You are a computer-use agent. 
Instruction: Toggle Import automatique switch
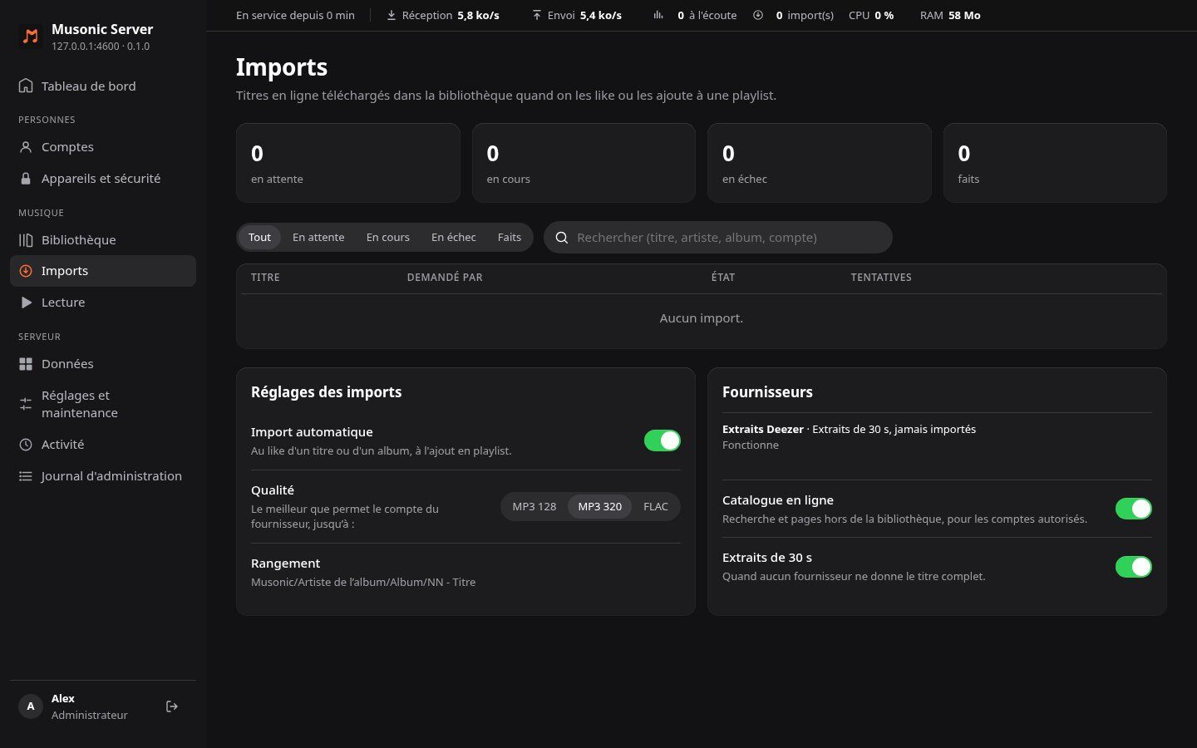(663, 440)
